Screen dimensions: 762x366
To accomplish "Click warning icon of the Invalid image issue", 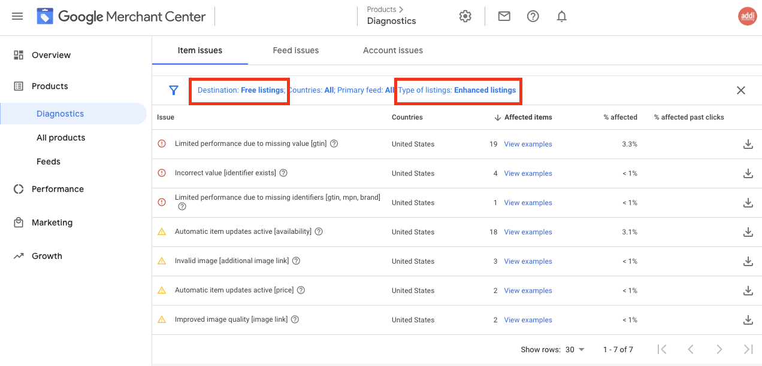I will point(162,261).
